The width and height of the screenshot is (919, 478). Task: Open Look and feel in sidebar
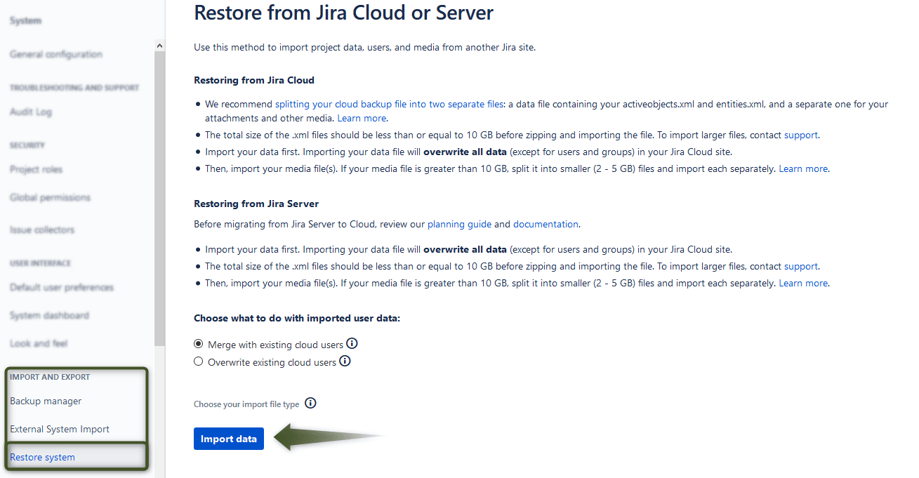click(39, 343)
